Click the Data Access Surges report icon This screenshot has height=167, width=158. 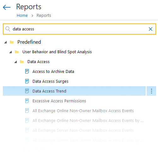[x=27, y=81]
